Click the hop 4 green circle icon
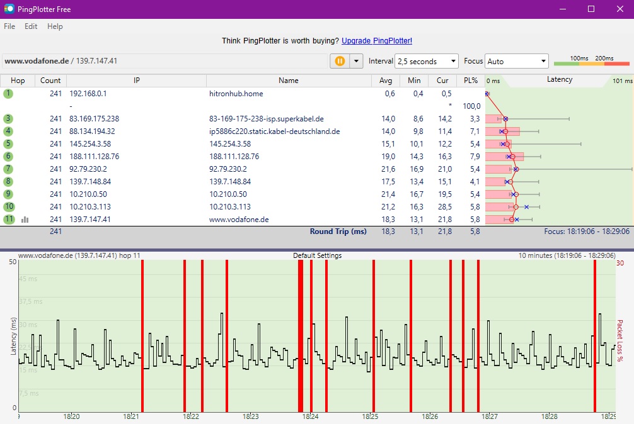This screenshot has height=424, width=634. (8, 131)
